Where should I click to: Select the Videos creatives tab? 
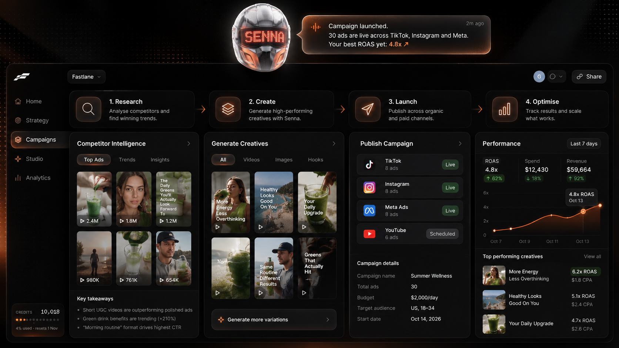coord(251,160)
